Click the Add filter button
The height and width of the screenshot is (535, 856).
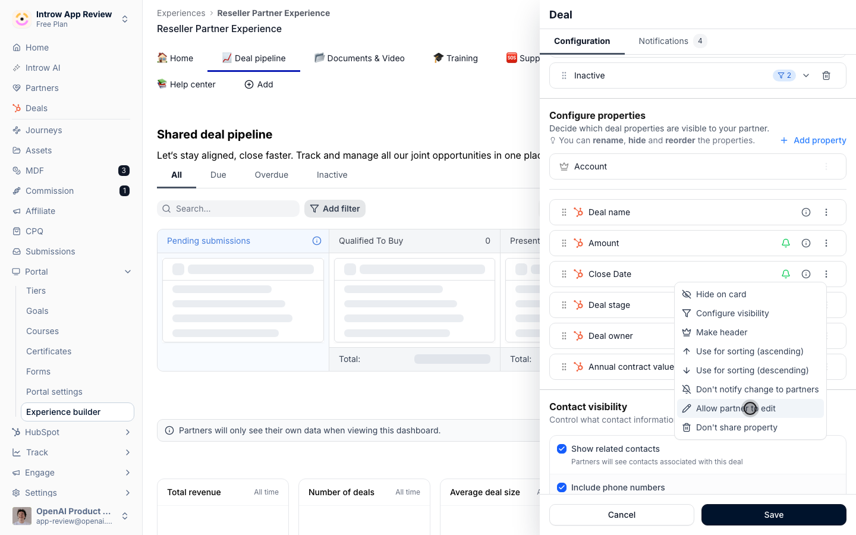(335, 209)
